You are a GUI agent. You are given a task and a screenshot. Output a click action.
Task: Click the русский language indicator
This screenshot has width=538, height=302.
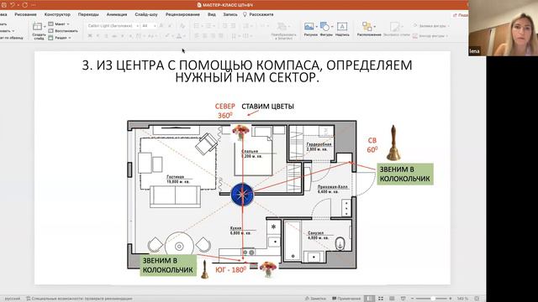pos(13,299)
